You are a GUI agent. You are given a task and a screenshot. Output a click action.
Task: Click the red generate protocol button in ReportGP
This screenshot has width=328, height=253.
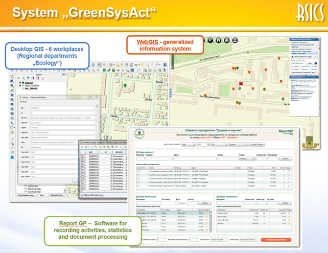click(x=276, y=240)
